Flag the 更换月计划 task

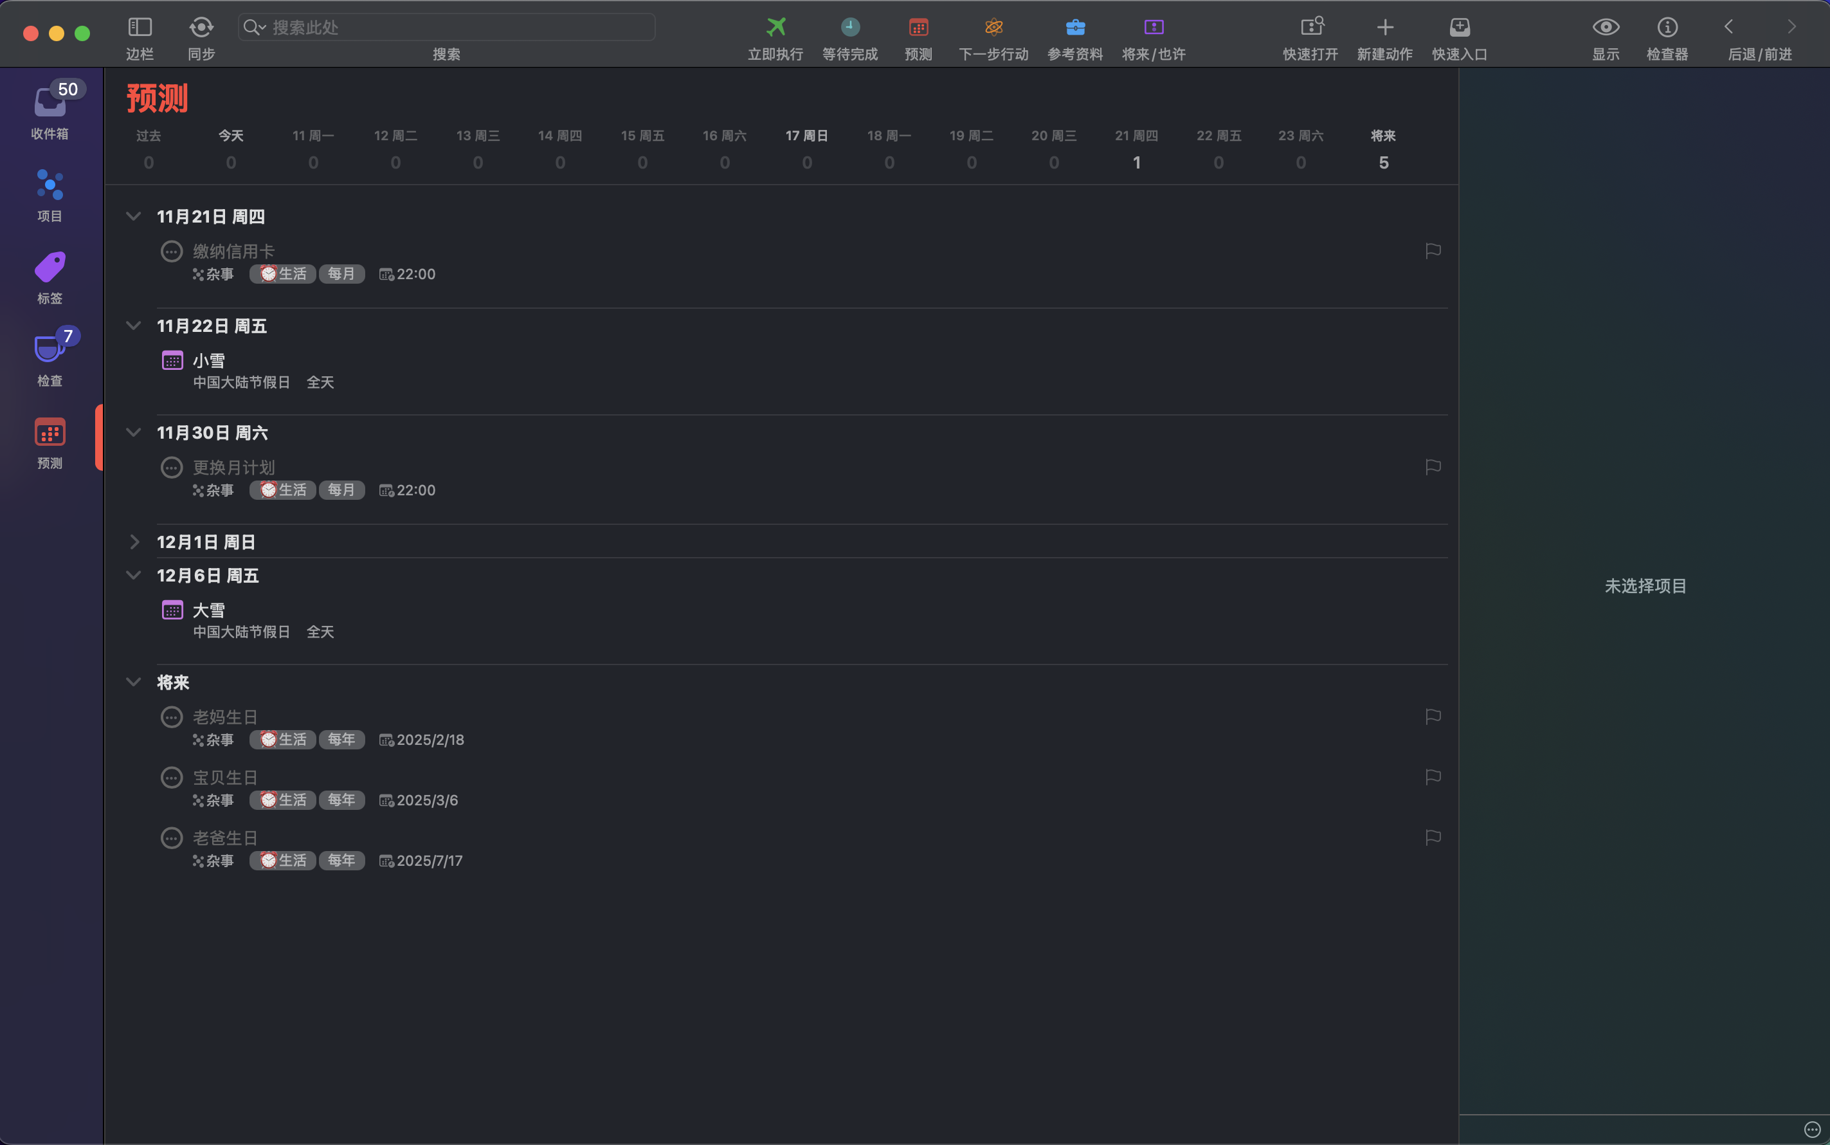tap(1433, 467)
